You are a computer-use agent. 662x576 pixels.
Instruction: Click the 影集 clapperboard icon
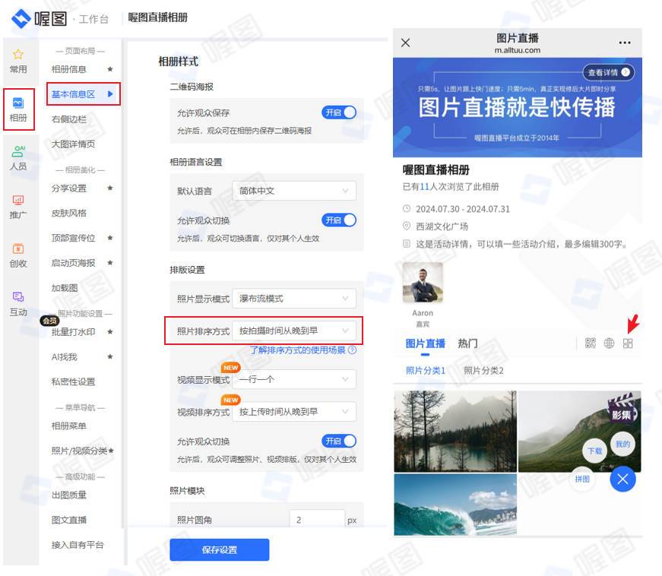(622, 409)
